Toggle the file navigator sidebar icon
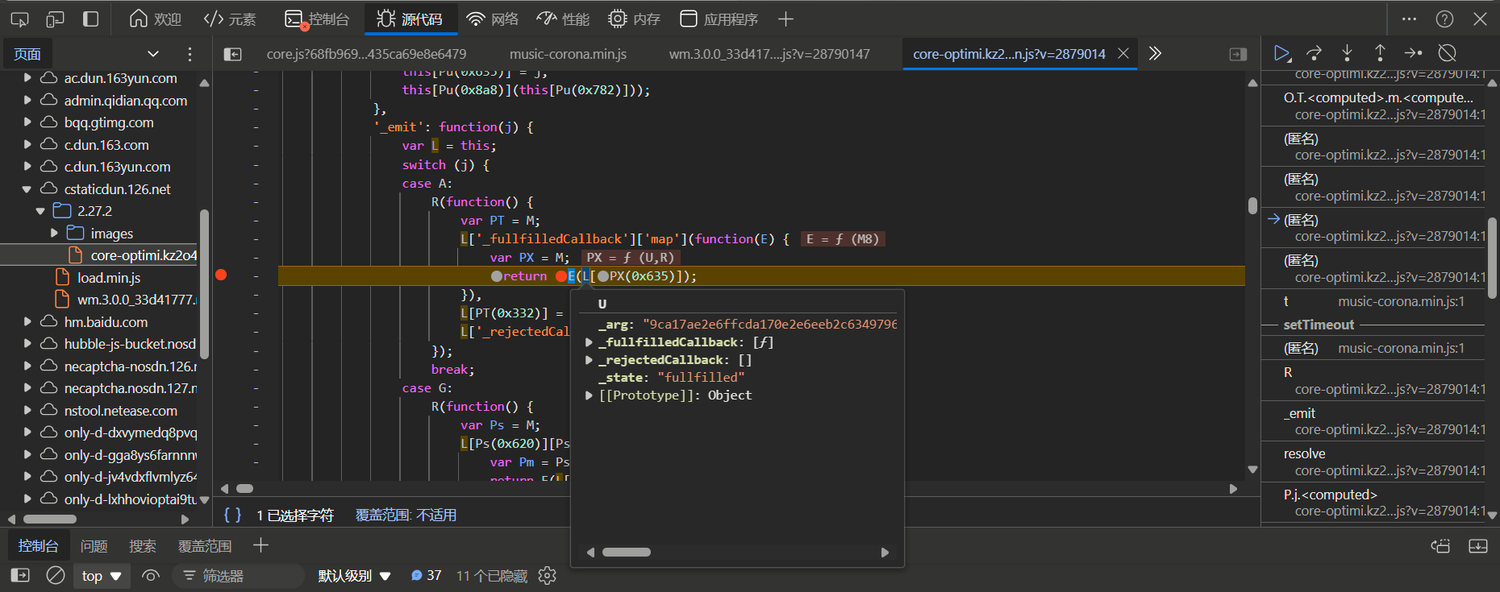 pyautogui.click(x=232, y=54)
